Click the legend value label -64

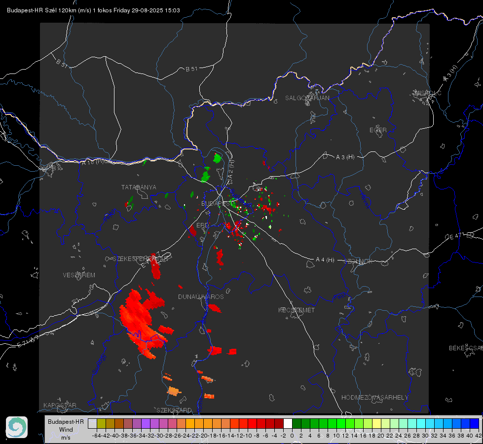point(97,436)
